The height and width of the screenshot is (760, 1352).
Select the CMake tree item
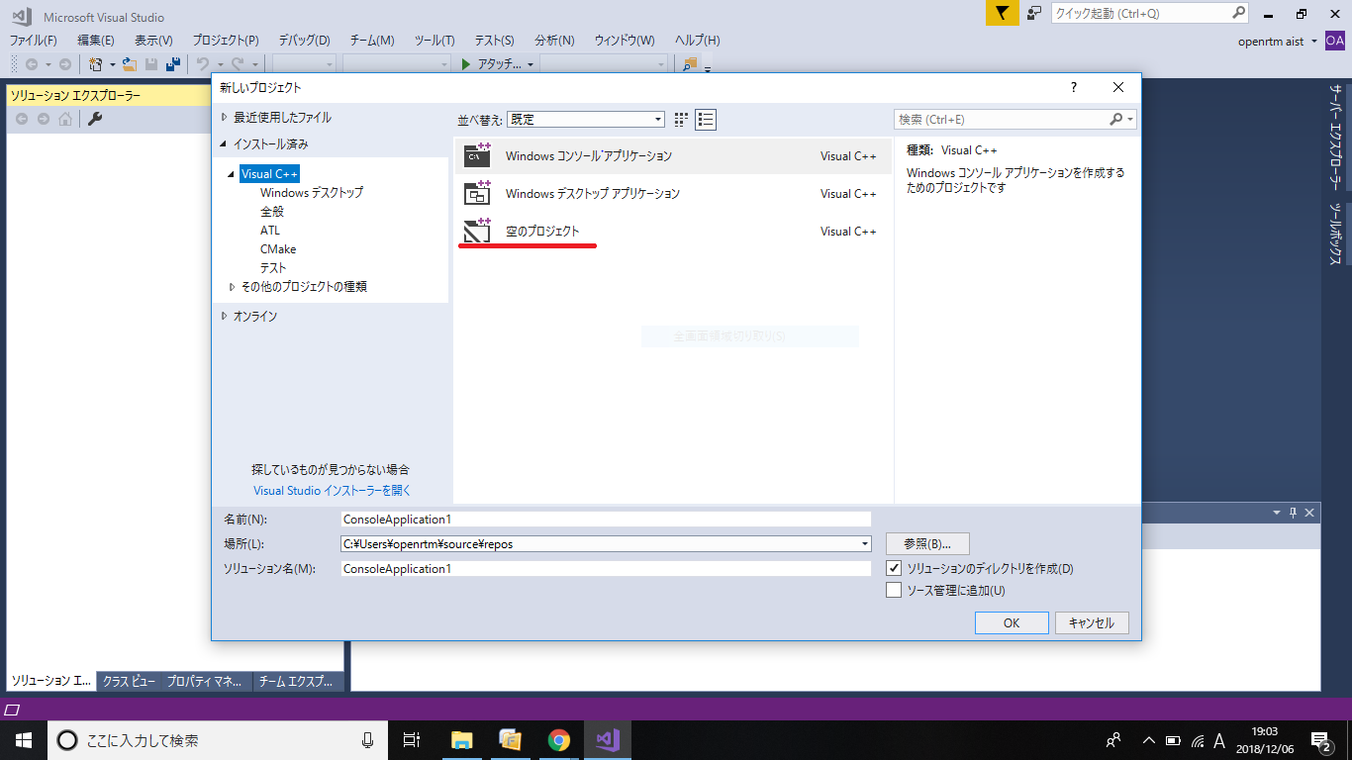[278, 249]
